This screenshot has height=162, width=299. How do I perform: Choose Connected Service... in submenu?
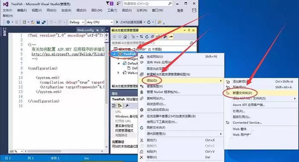[261, 123]
